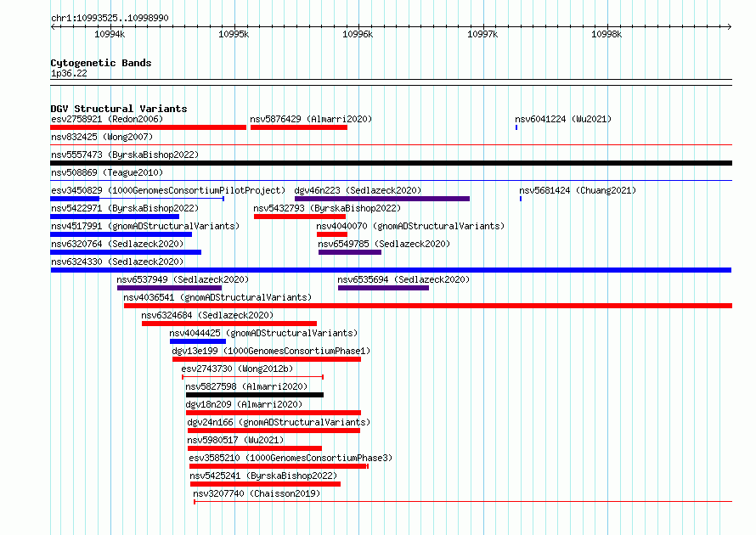Click the DGV Structural Variants track title

pyautogui.click(x=119, y=109)
